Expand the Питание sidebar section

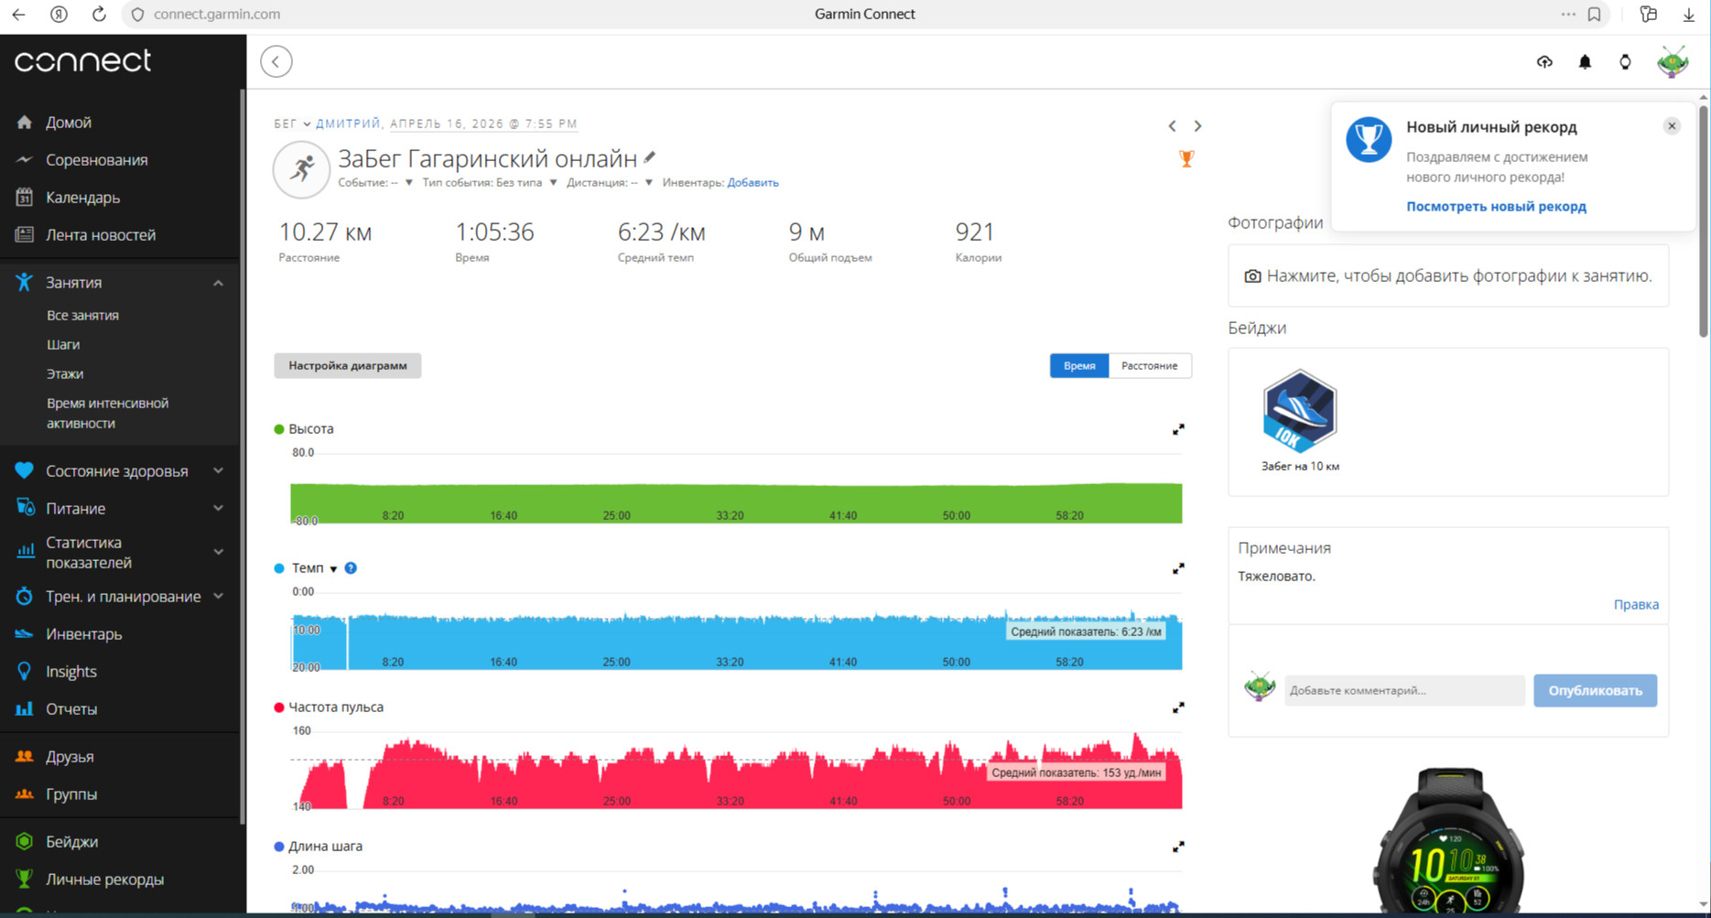[x=218, y=508]
